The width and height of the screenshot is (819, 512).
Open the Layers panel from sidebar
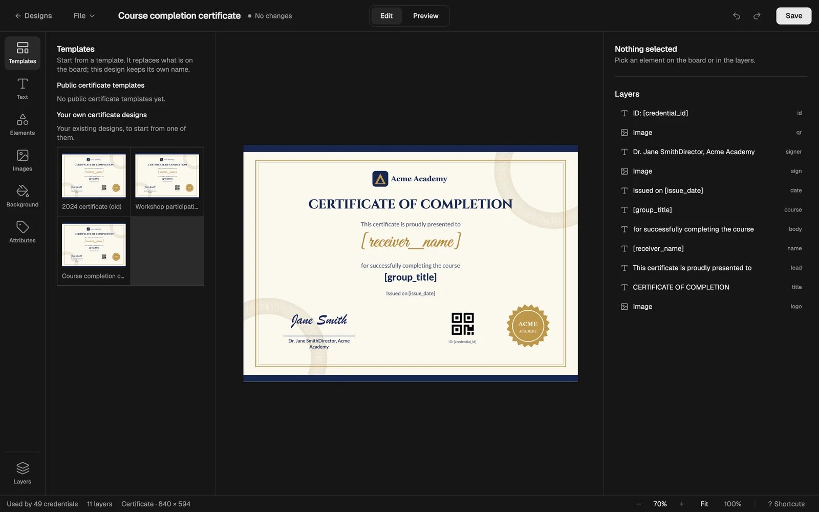pos(23,473)
